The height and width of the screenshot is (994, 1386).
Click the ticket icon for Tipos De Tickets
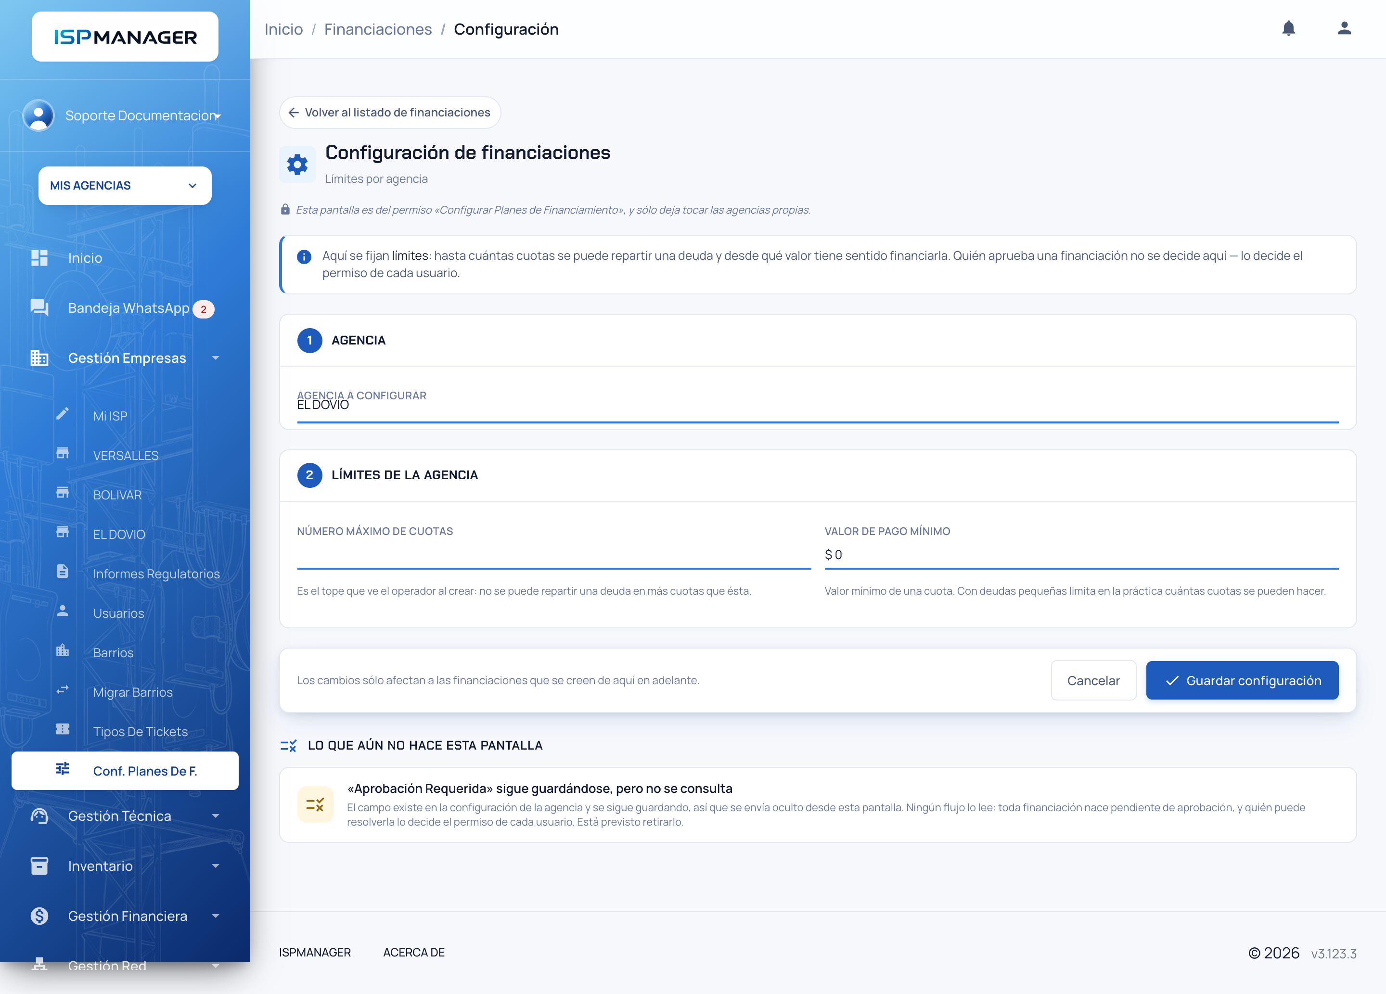click(x=63, y=729)
